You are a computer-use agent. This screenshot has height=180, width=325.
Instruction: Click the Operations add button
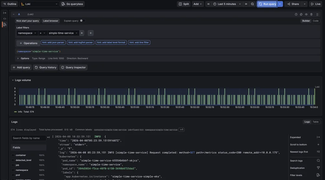(28, 43)
